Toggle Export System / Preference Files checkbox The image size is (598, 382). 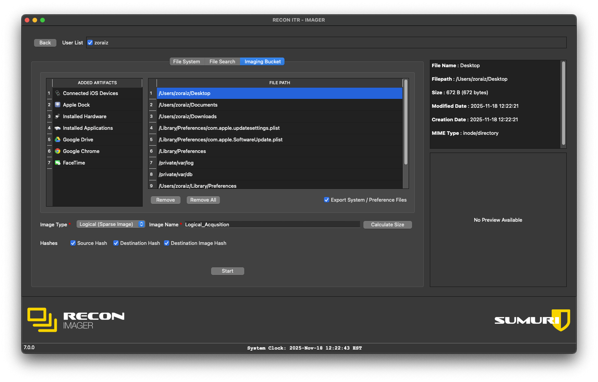(327, 200)
